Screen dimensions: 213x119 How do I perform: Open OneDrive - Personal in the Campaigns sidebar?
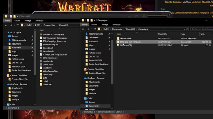(96, 78)
